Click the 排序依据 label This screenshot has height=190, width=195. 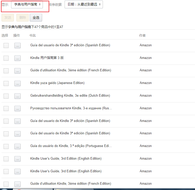point(55,5)
